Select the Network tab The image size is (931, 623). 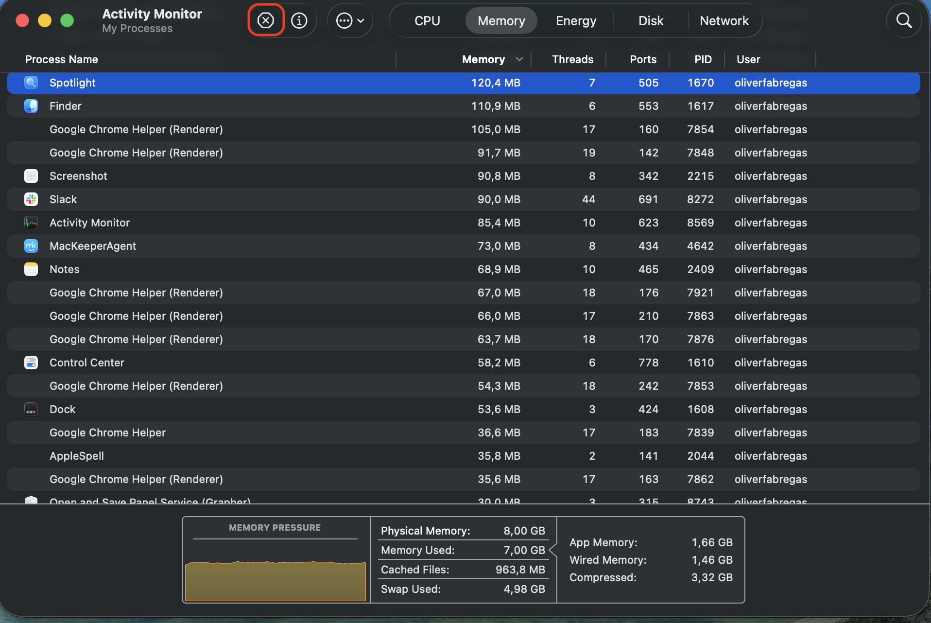click(724, 21)
